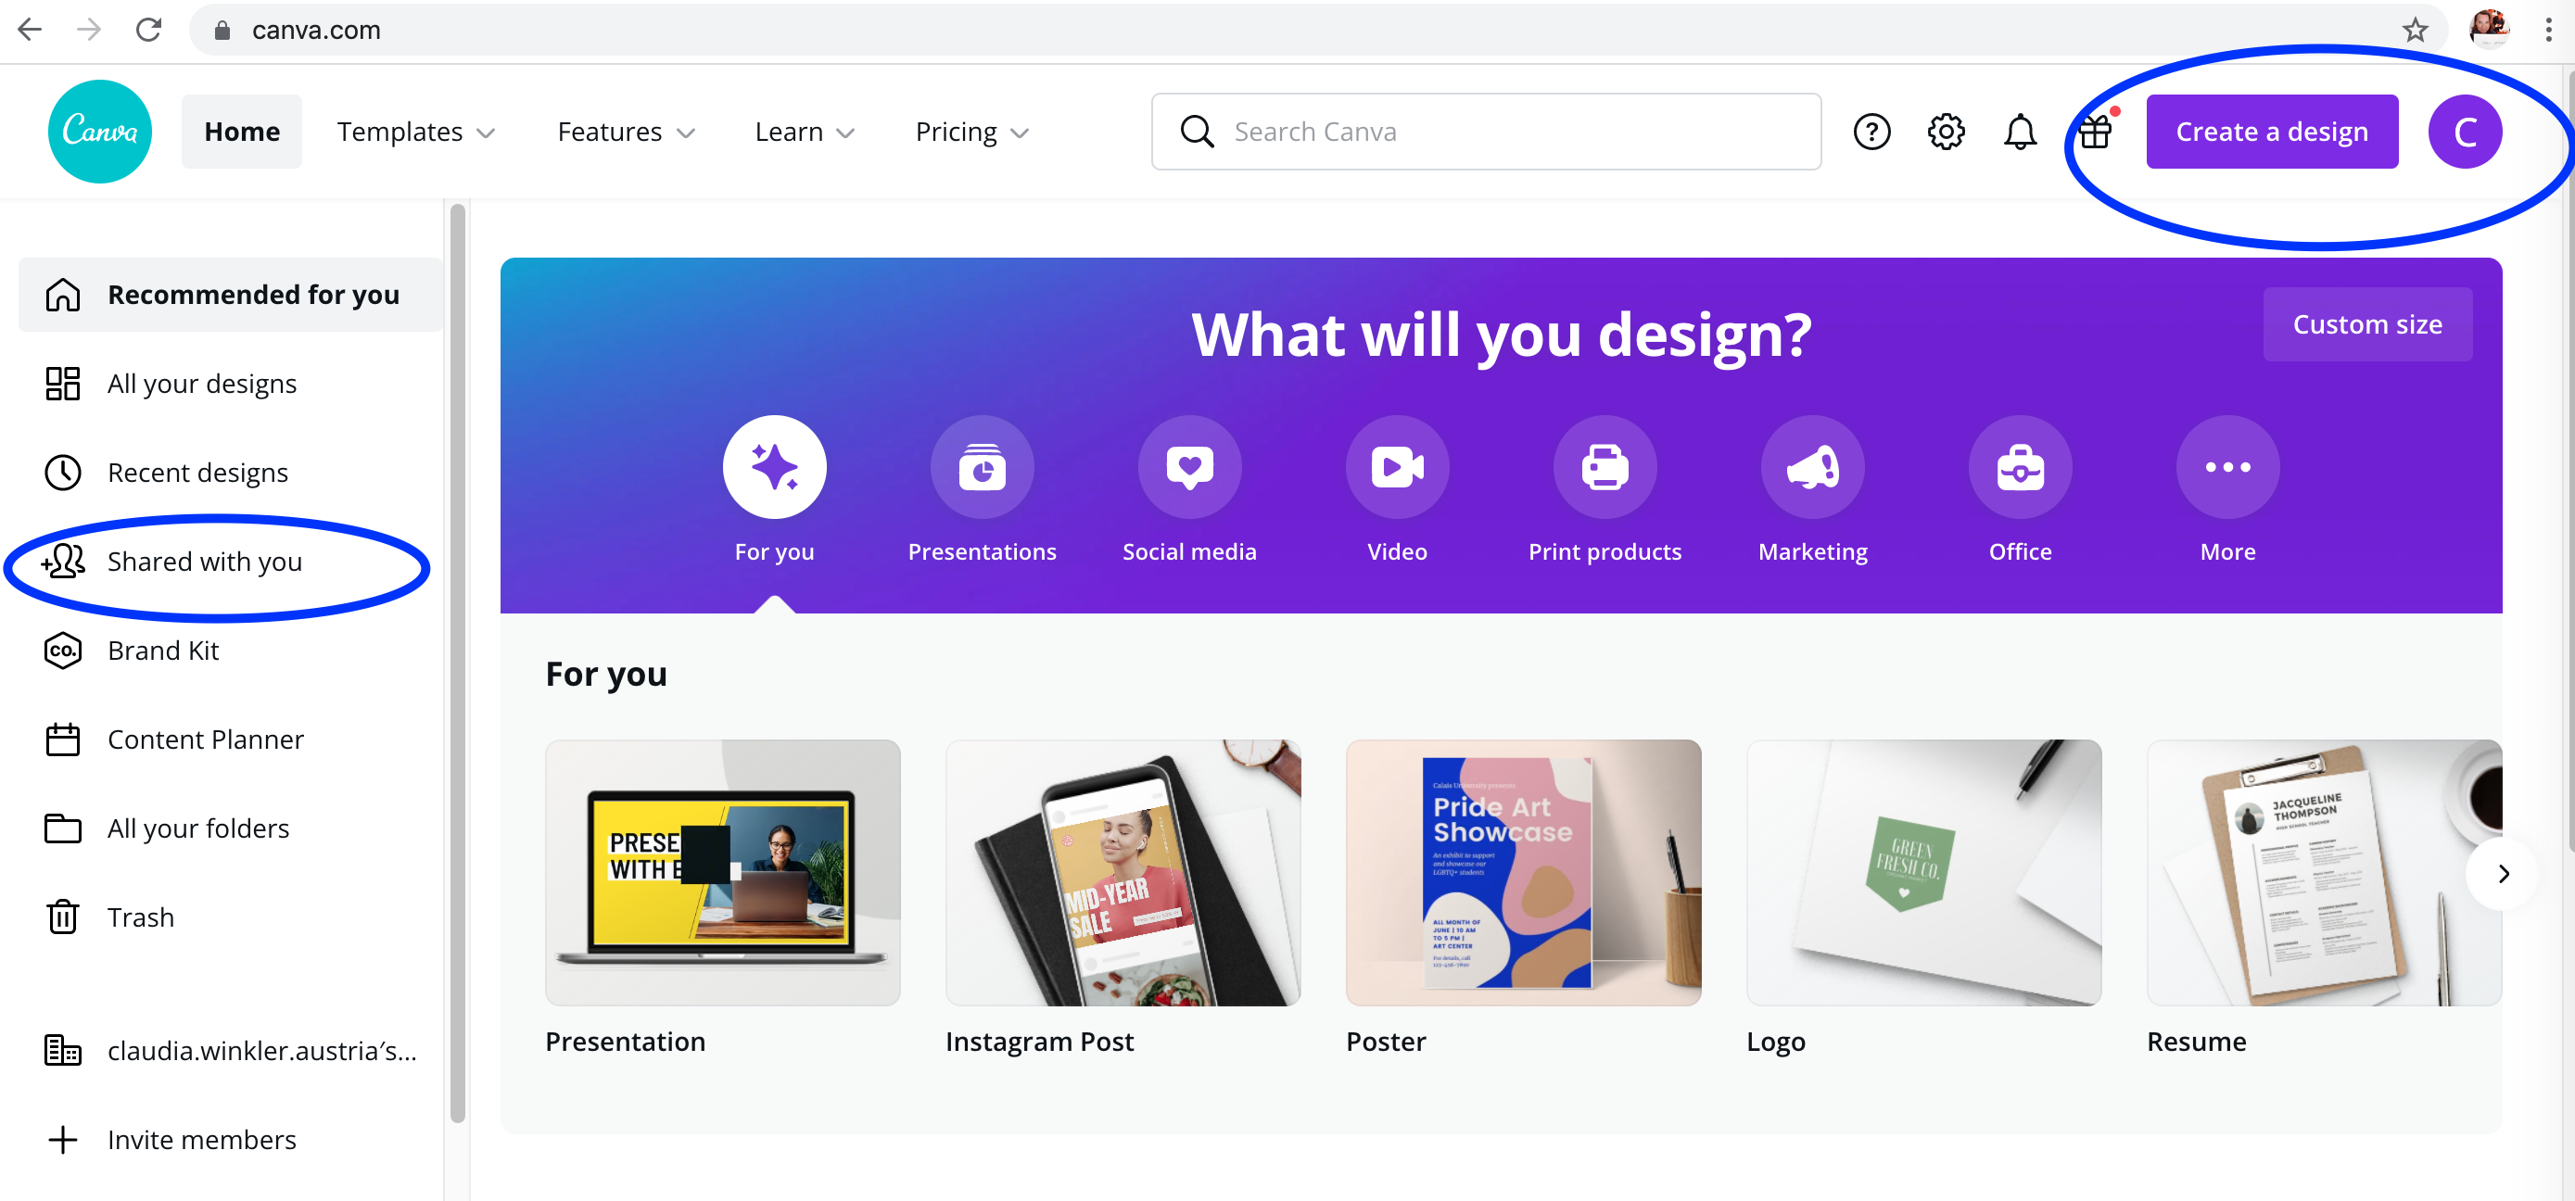Click the Custom size button
The image size is (2575, 1201).
(2366, 324)
